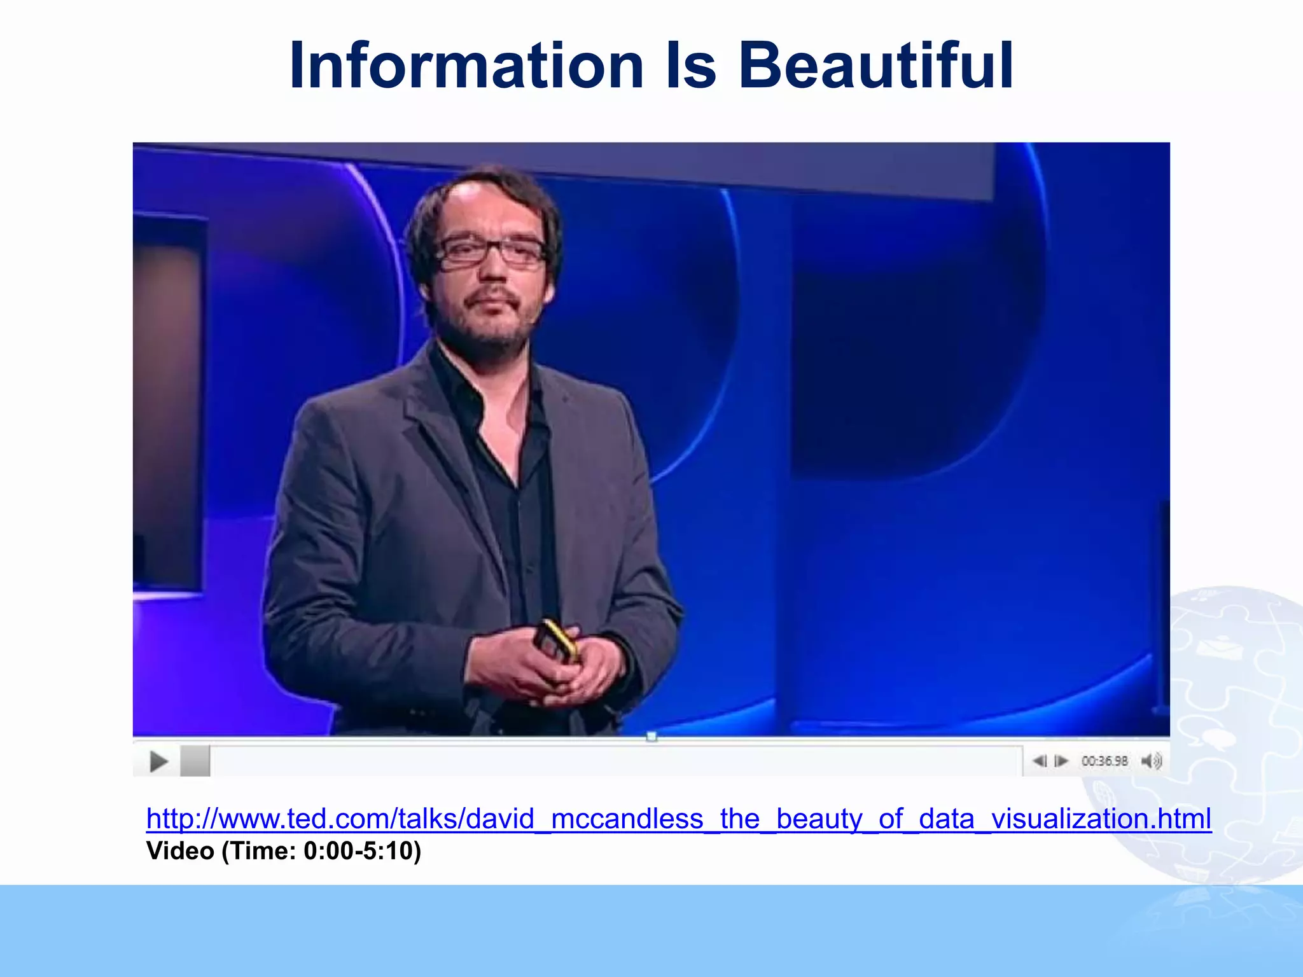
Task: Select the 'Information Is Beautiful' slide title
Action: 651,65
